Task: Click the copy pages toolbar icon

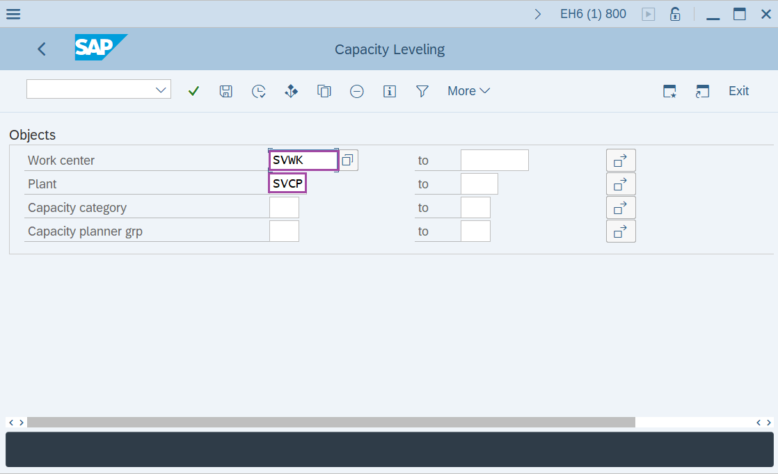Action: 324,90
